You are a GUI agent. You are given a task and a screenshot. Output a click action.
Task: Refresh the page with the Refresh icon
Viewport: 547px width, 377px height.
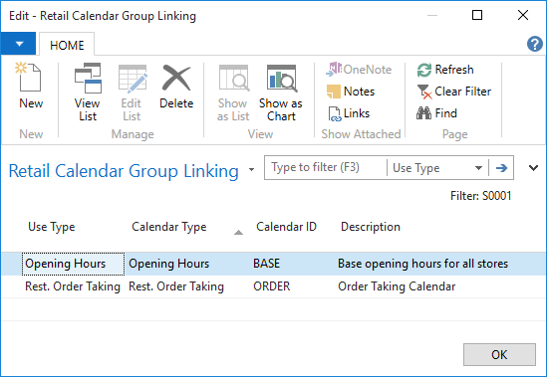pyautogui.click(x=424, y=70)
